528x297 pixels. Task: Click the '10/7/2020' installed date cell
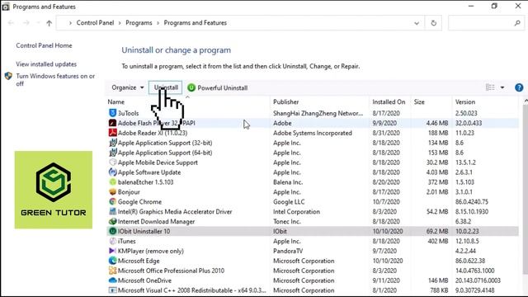pyautogui.click(x=386, y=201)
